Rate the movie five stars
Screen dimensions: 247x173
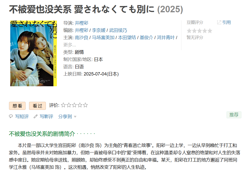[x=85, y=105]
